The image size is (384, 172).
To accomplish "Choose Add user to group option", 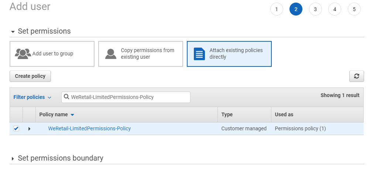I will pyautogui.click(x=52, y=54).
